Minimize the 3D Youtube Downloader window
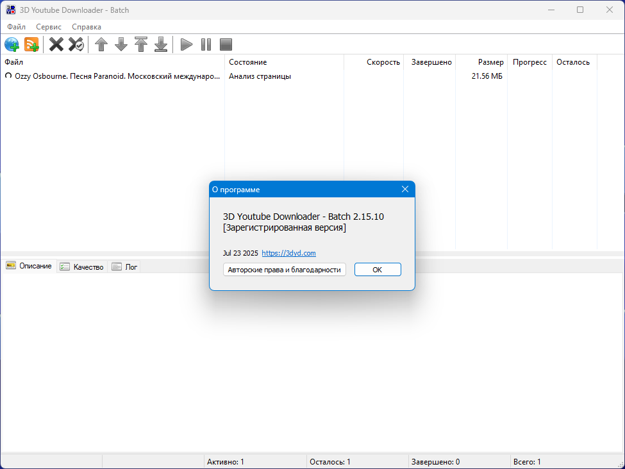This screenshot has width=625, height=469. tap(551, 10)
